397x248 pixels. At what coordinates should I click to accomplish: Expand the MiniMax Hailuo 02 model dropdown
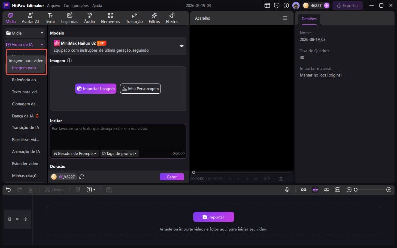coord(118,46)
